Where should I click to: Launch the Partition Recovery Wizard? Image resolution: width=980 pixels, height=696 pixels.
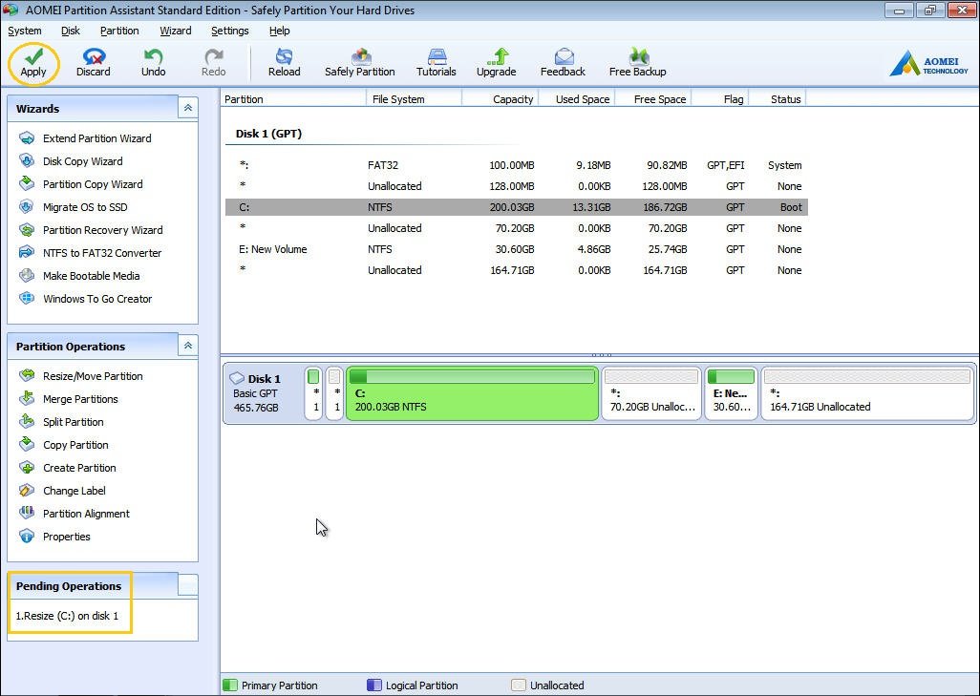click(x=92, y=230)
